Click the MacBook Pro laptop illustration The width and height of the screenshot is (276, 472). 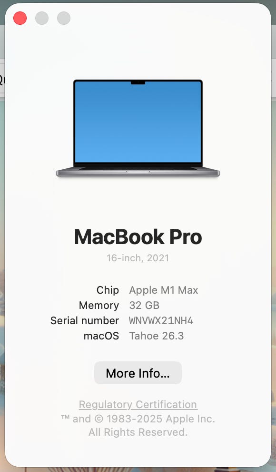coord(138,128)
